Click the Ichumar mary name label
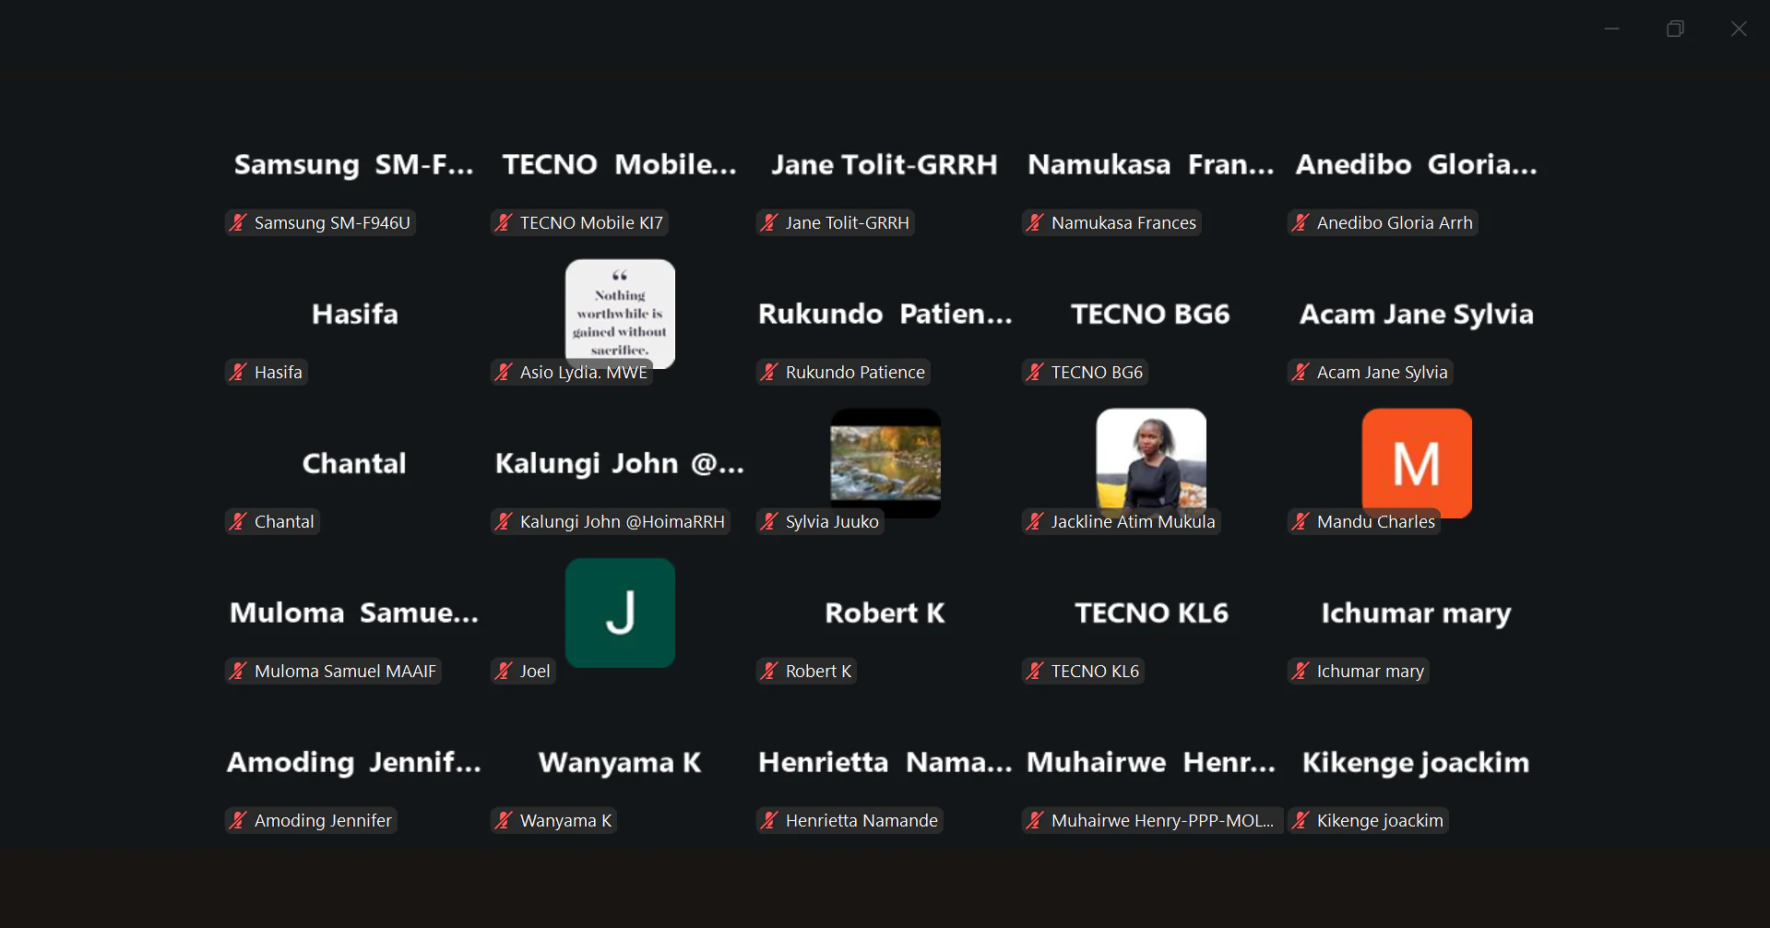The height and width of the screenshot is (928, 1770). [1370, 671]
